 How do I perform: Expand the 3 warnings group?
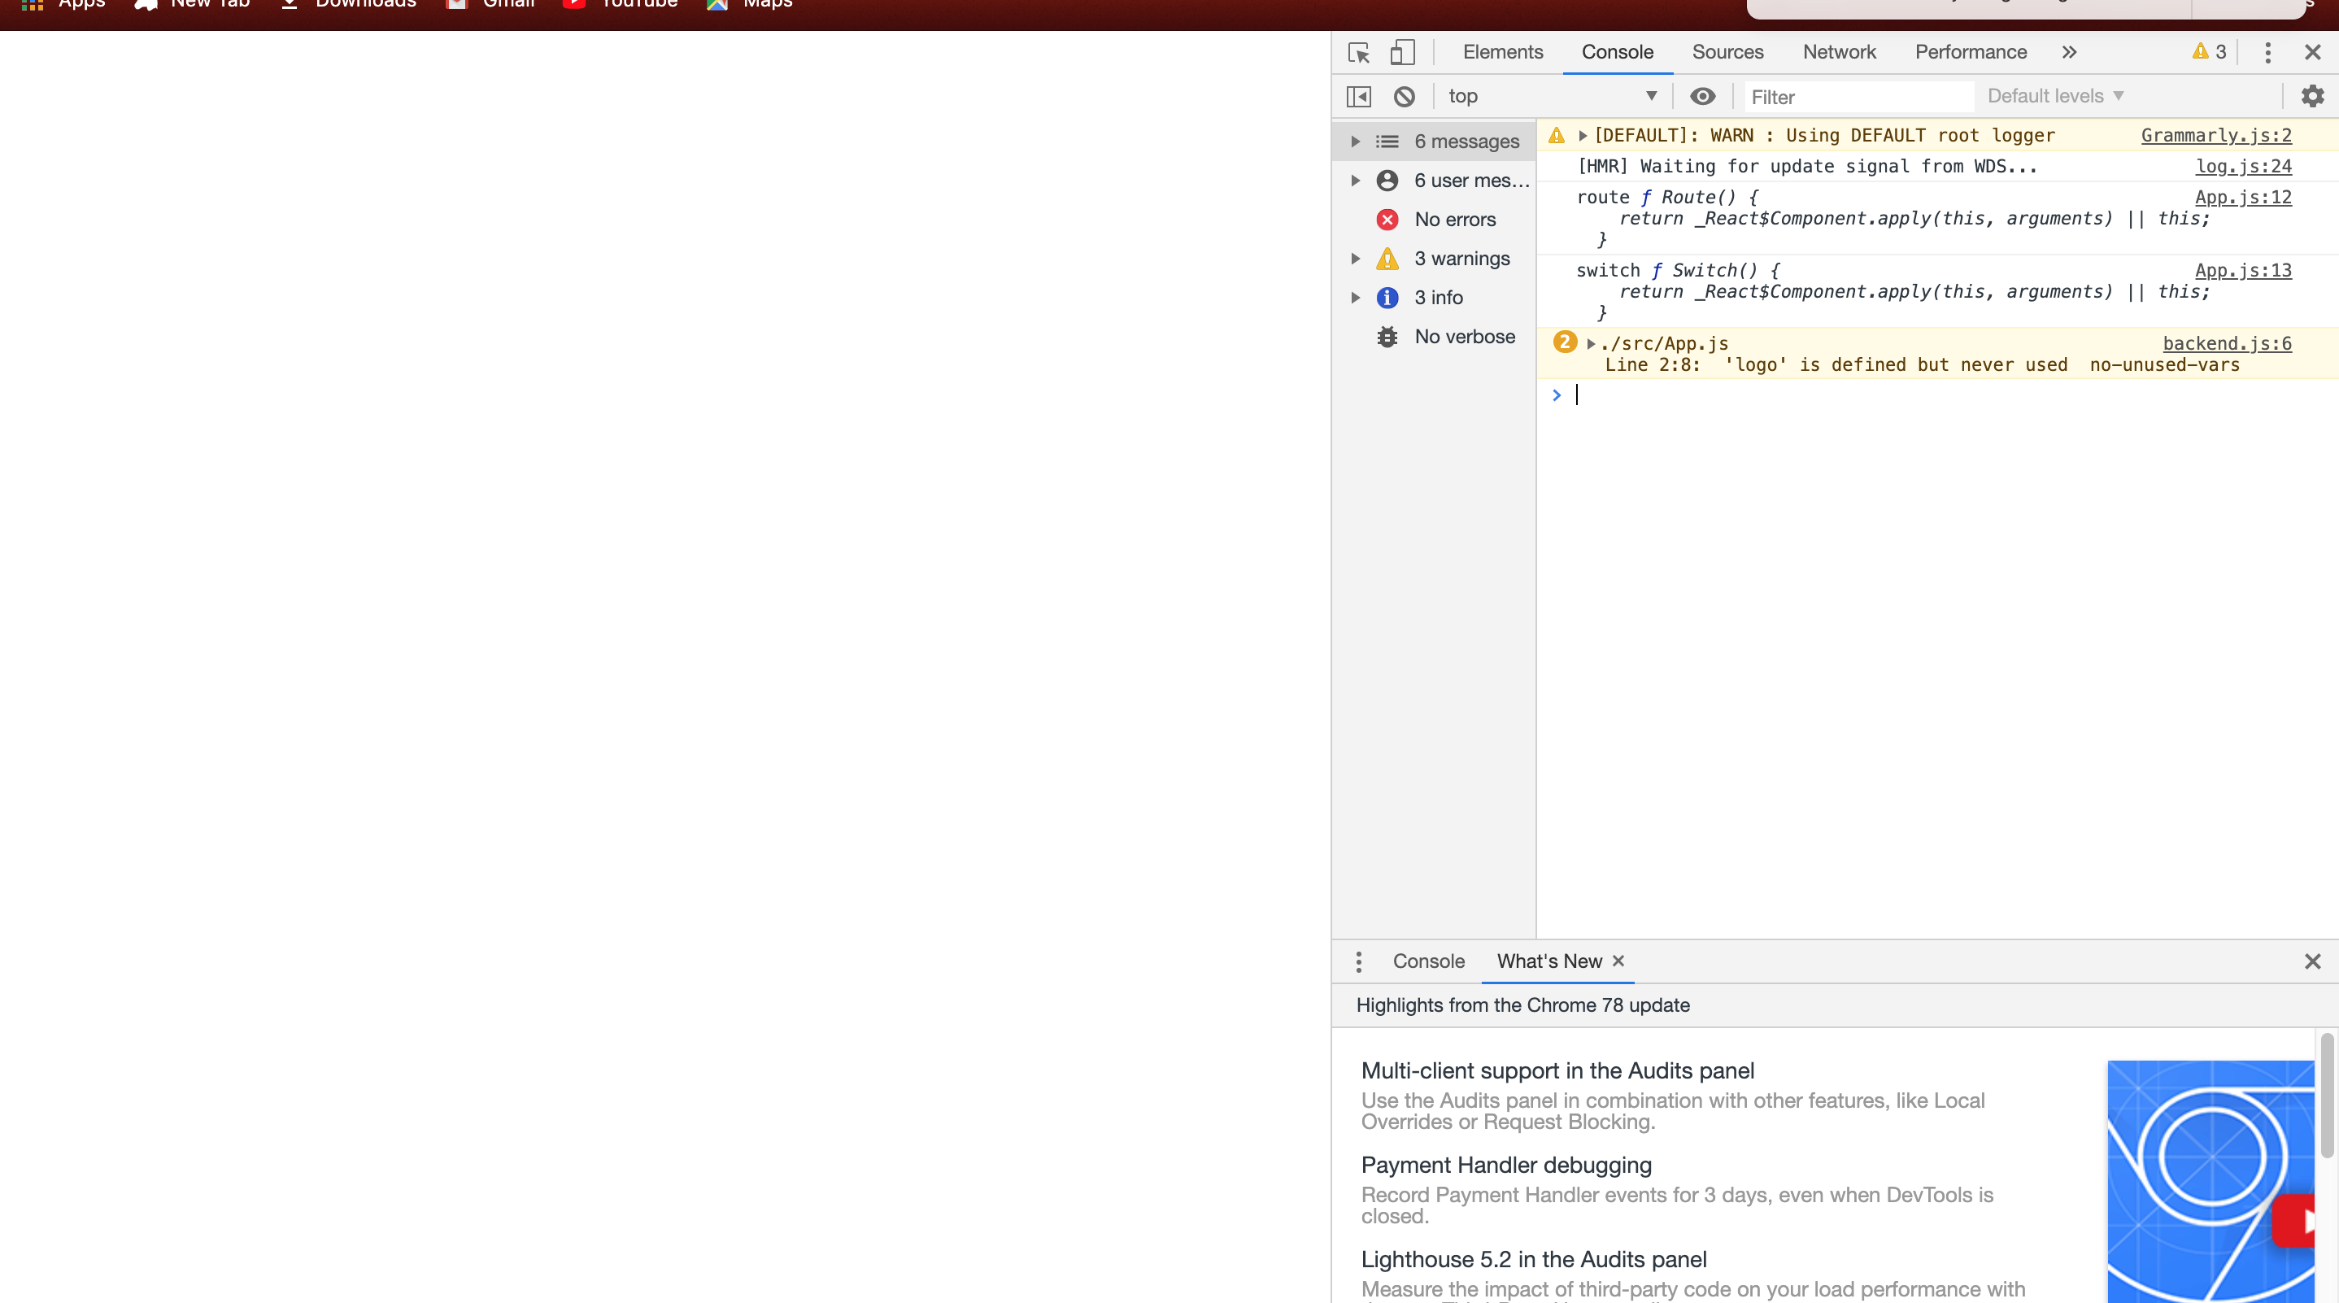[1356, 259]
